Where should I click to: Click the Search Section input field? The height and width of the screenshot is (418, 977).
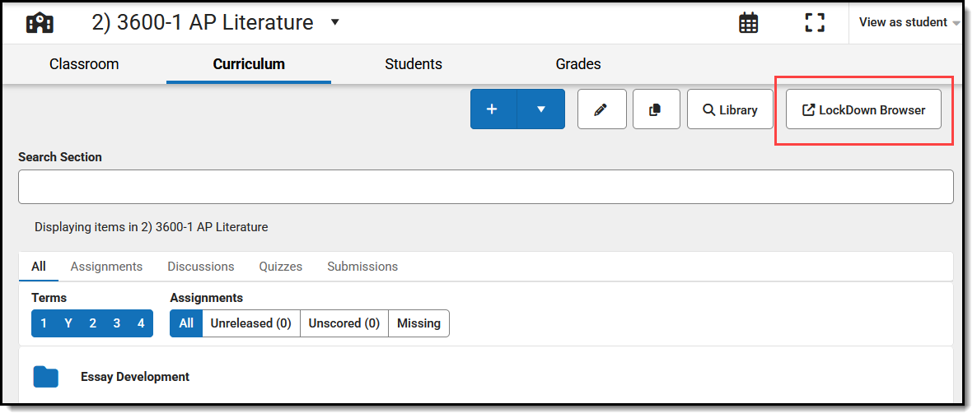(x=485, y=187)
